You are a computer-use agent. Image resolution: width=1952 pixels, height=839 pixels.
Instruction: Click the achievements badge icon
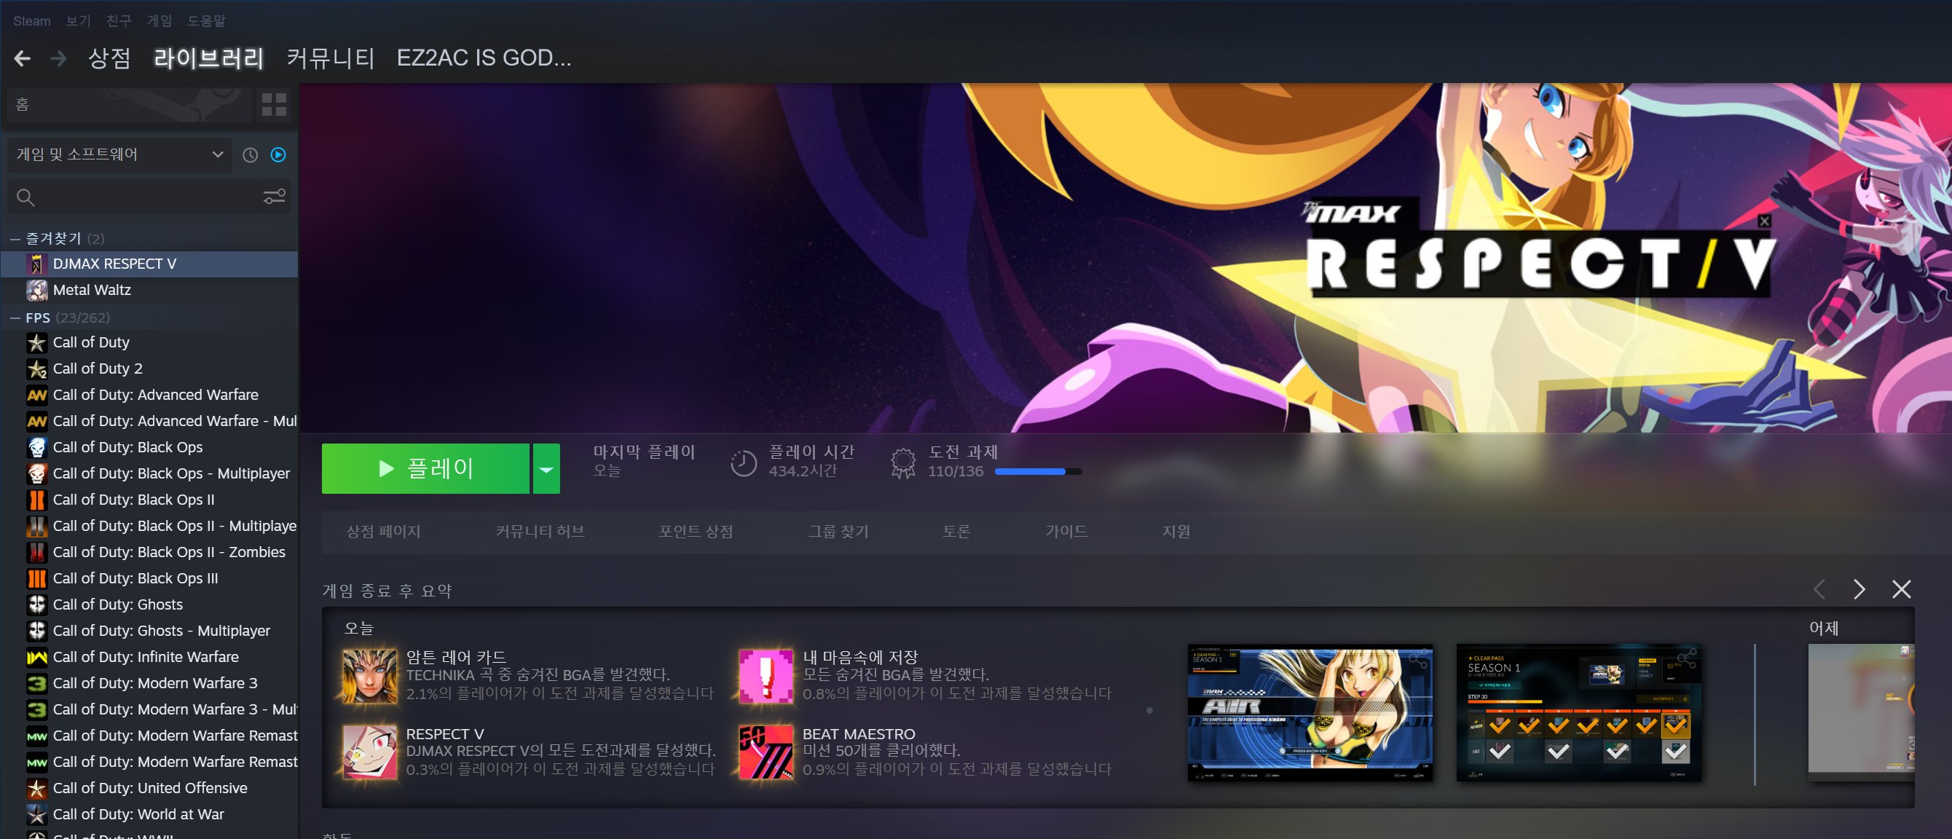pos(902,462)
